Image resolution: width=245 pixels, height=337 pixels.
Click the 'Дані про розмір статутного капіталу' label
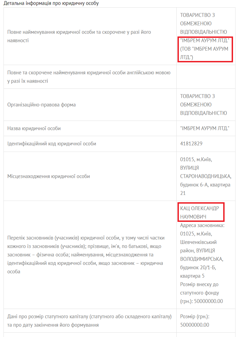[x=90, y=321]
